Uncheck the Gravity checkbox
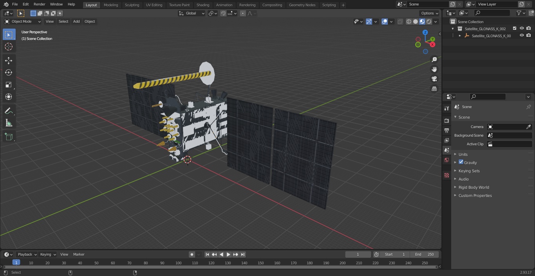The image size is (535, 276). click(461, 162)
